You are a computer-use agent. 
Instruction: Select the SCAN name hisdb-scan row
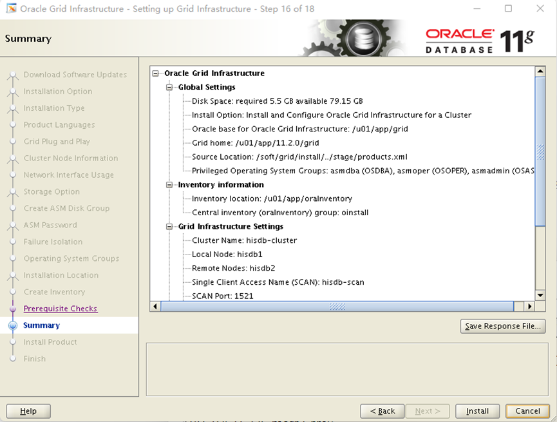pyautogui.click(x=278, y=282)
